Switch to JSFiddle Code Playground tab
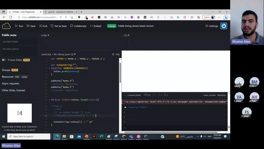The image size is (264, 149). pos(24,12)
